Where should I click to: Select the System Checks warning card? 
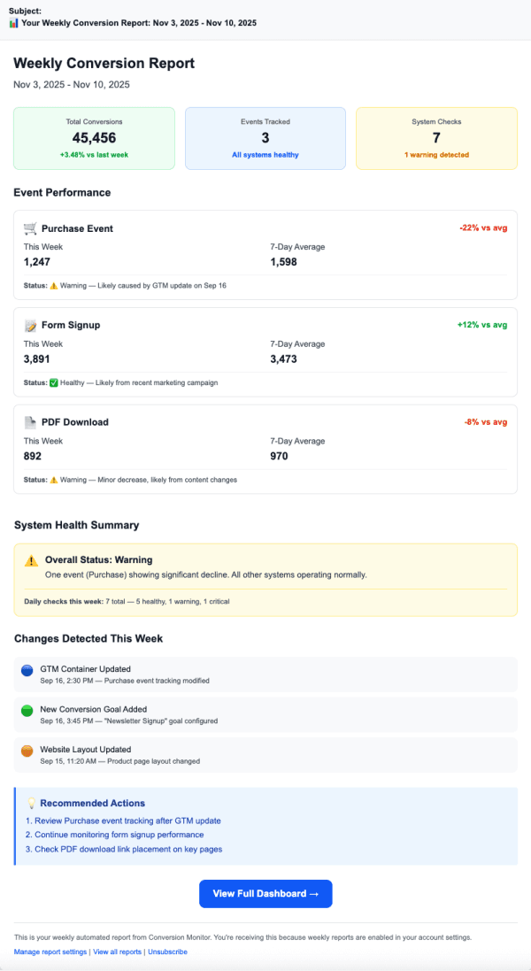point(436,138)
